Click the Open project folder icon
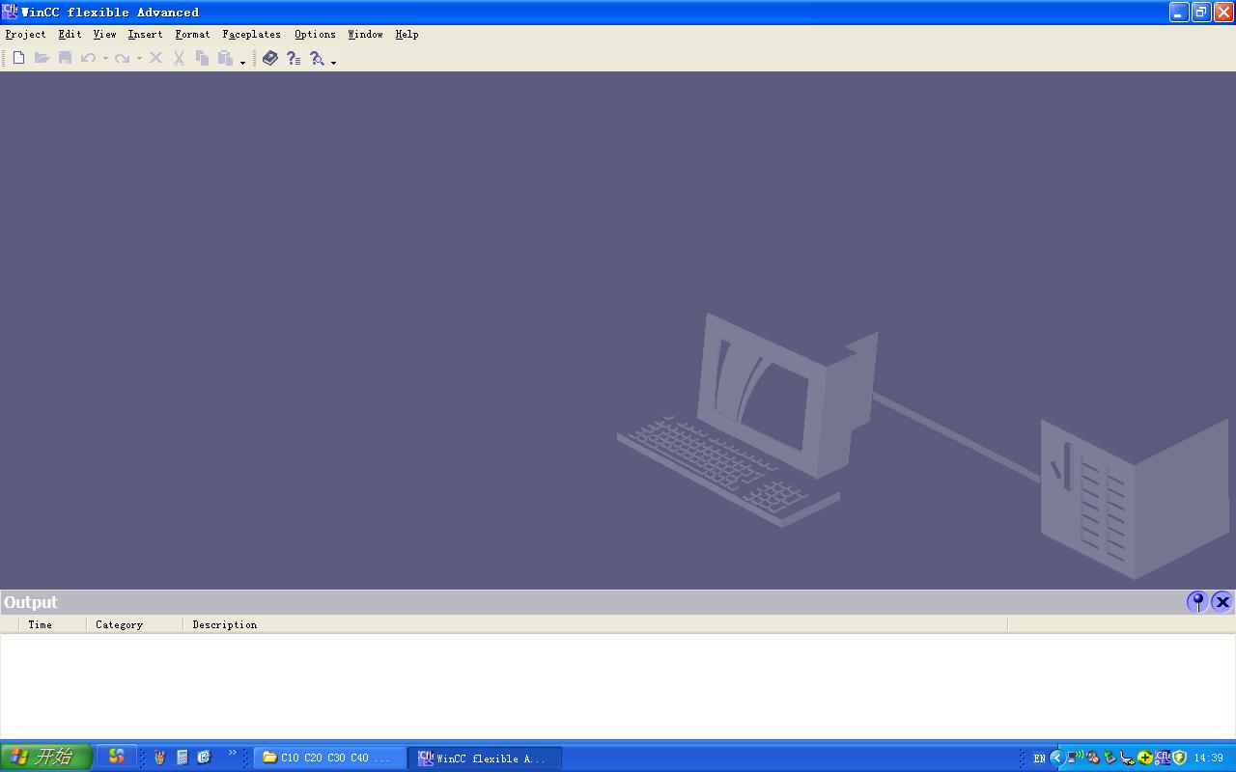 (42, 58)
